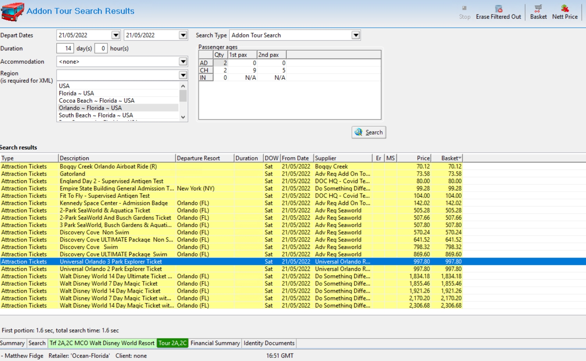The height and width of the screenshot is (361, 586).
Task: Expand the Search Type combo box
Action: point(356,35)
